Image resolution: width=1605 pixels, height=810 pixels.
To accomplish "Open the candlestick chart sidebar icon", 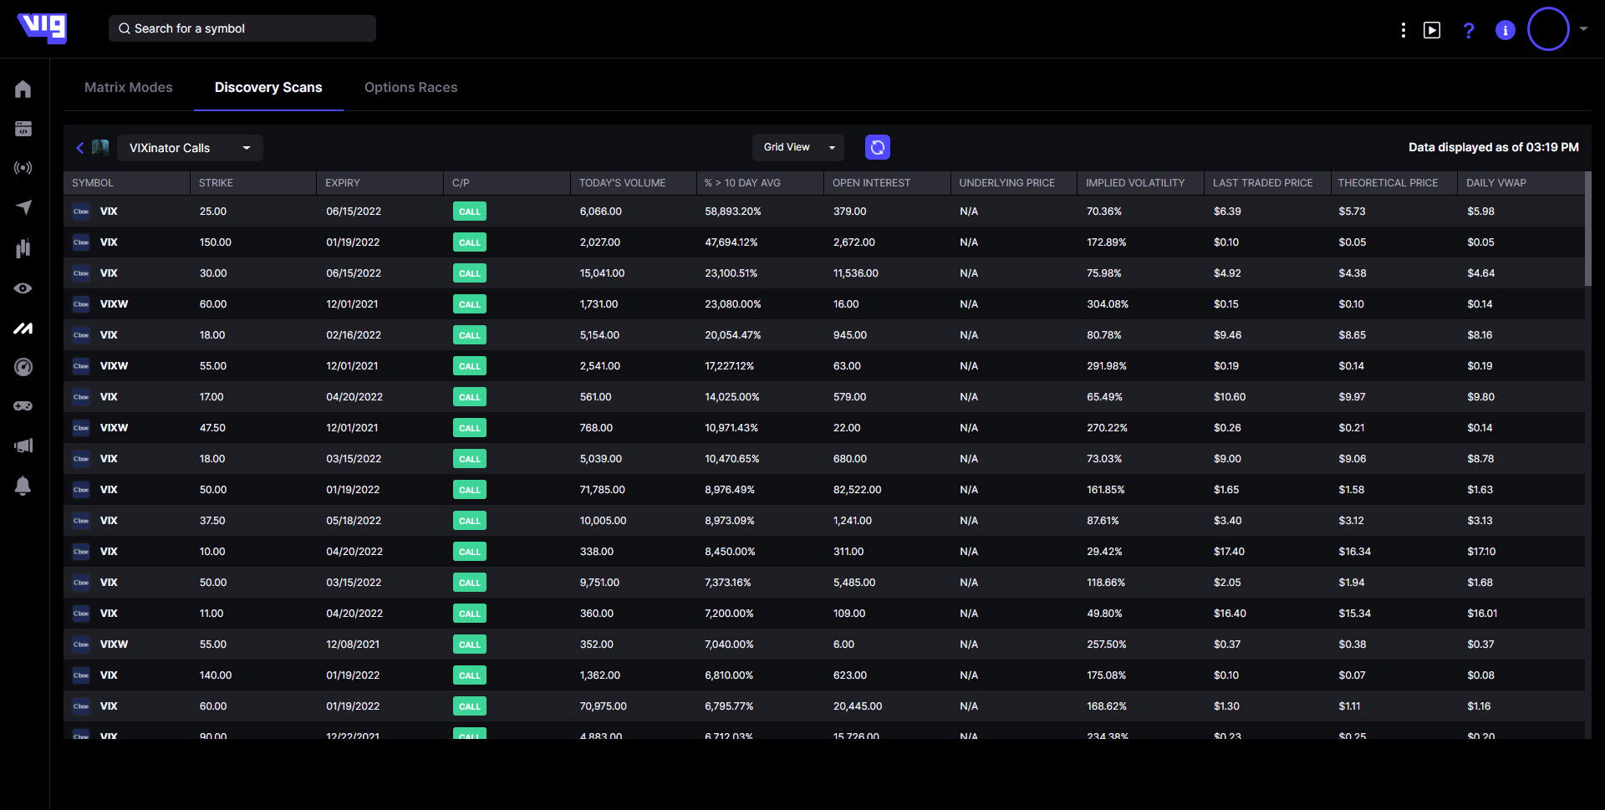I will pos(23,247).
